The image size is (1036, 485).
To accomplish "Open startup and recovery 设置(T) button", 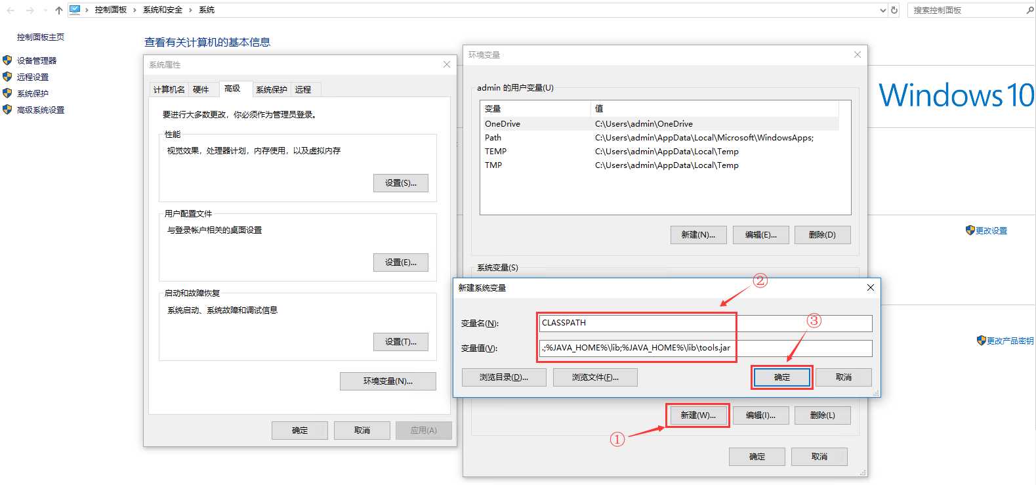I will [x=401, y=342].
